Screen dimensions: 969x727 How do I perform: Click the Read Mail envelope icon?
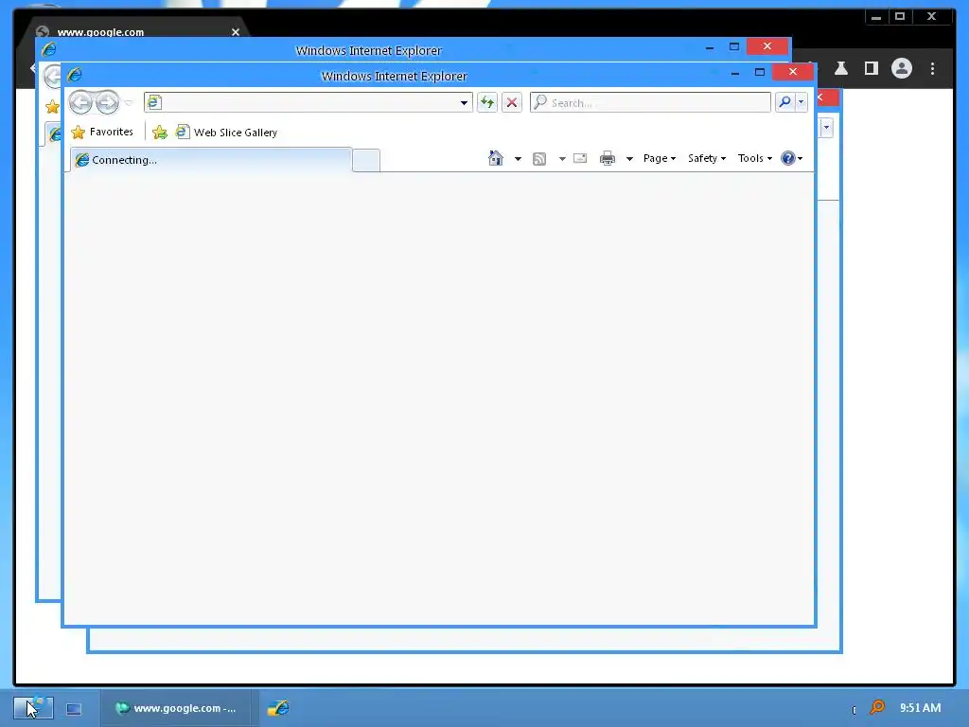pyautogui.click(x=580, y=158)
